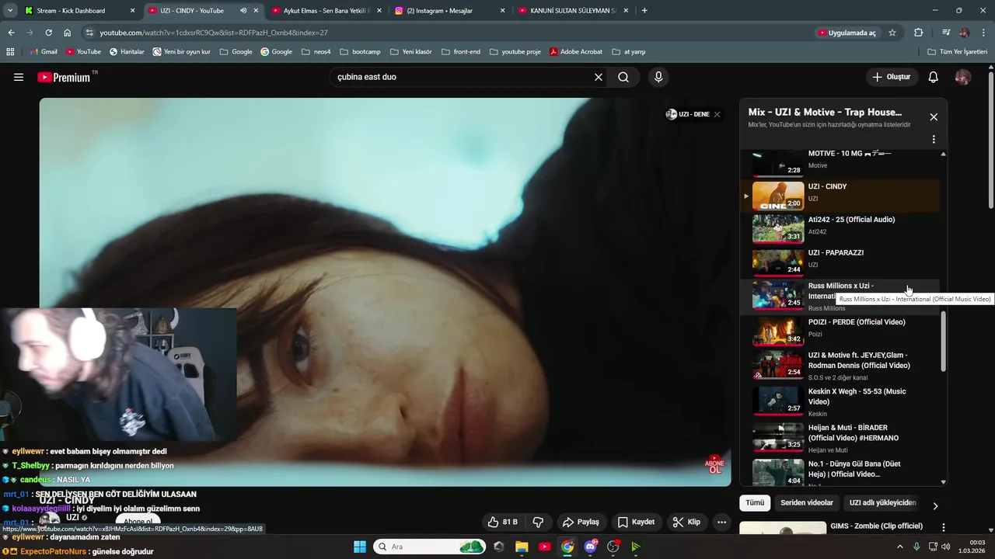This screenshot has height=559, width=995.
Task: Open Gmail bookmark
Action: (x=44, y=51)
